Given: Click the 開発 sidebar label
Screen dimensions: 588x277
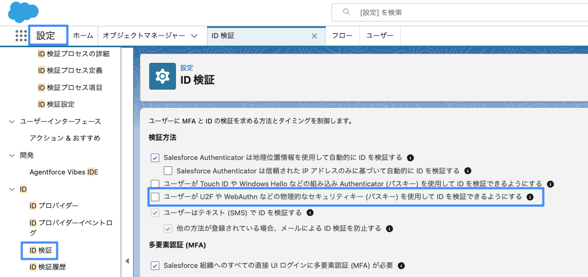Looking at the screenshot, I should click(27, 155).
